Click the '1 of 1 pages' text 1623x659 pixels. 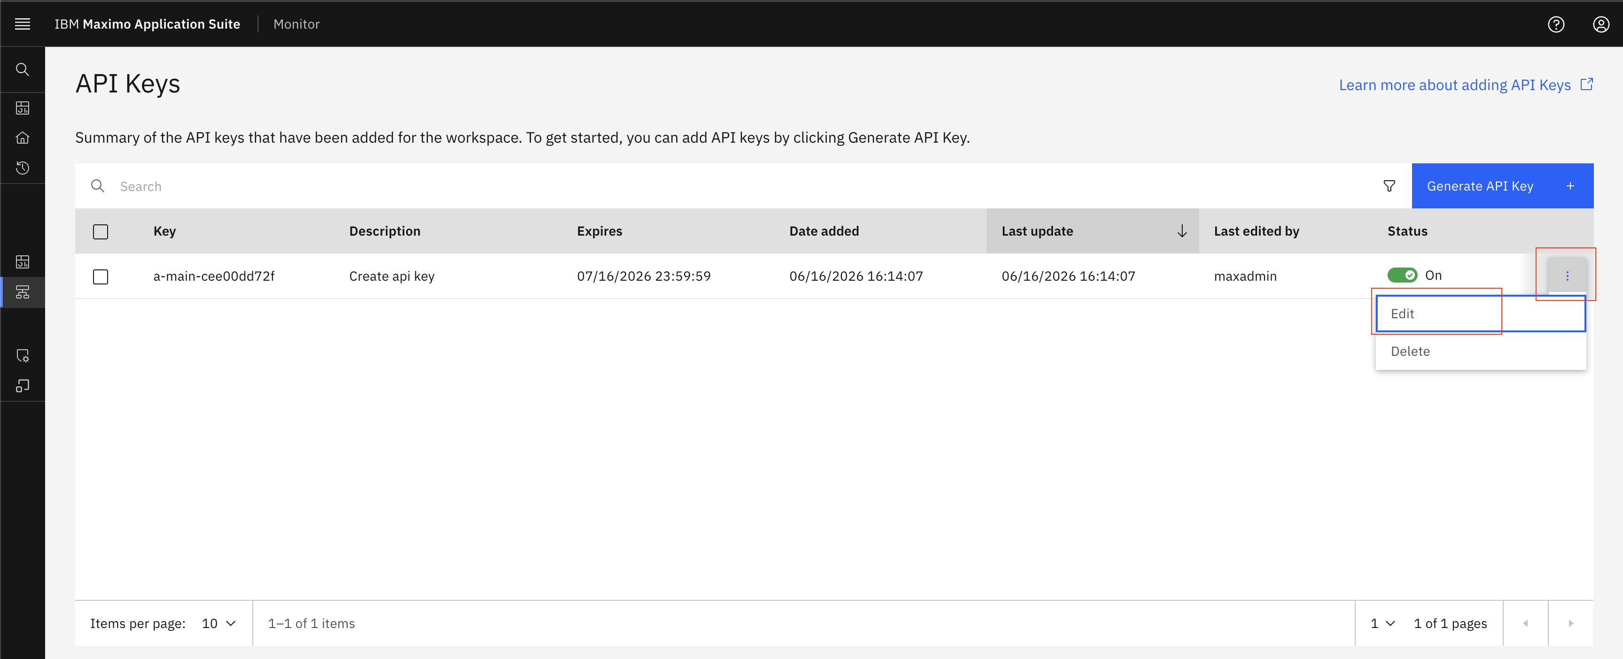coord(1450,623)
